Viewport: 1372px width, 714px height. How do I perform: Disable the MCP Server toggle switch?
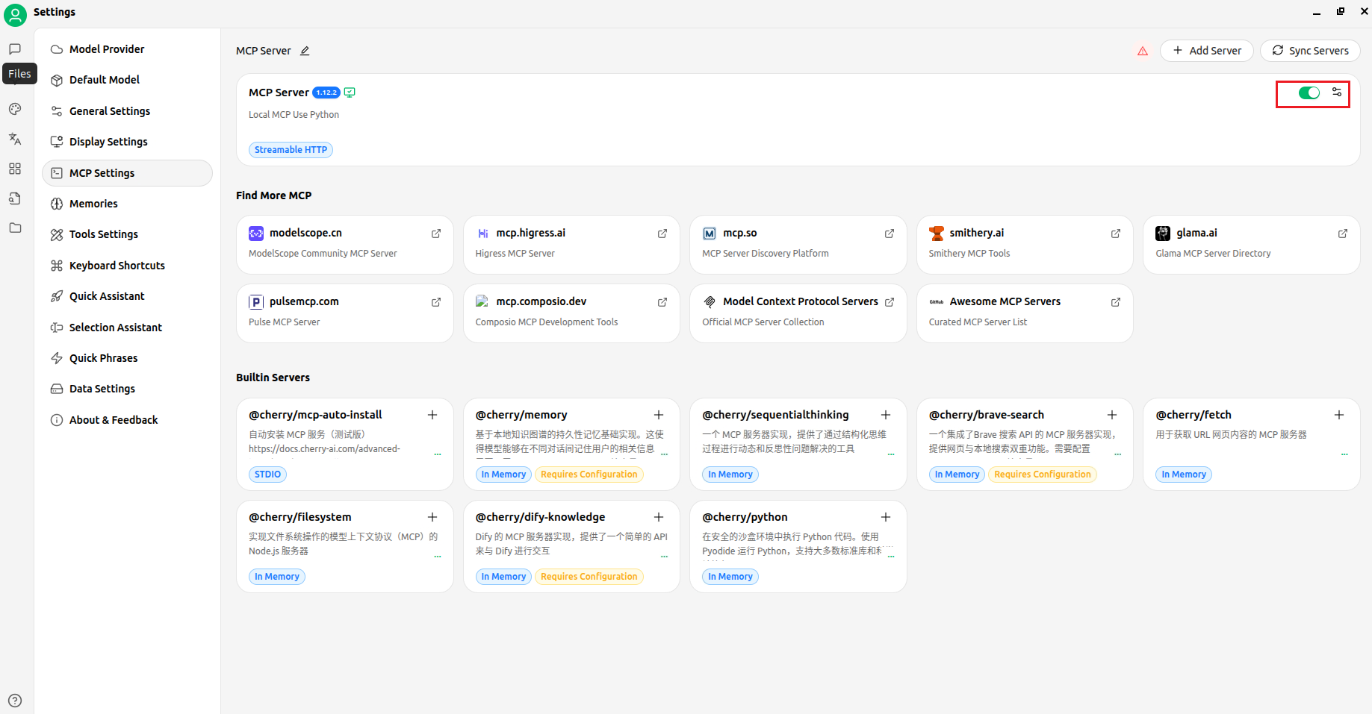point(1309,93)
